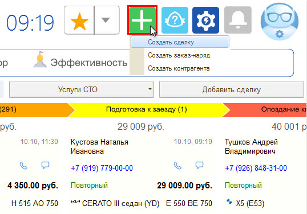Click the KIA logo icon beside CERATO
Image resolution: width=307 pixels, height=214 pixels.
pyautogui.click(x=75, y=202)
